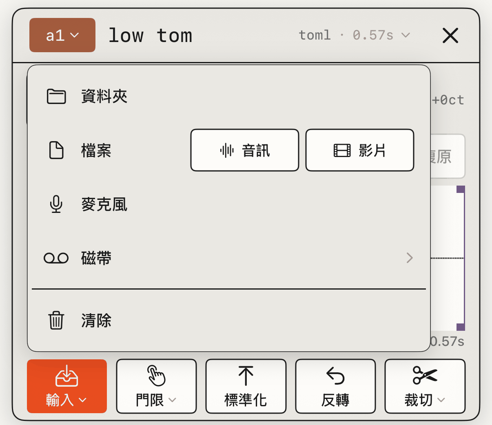Click the film strip icon on 影片
Image resolution: width=492 pixels, height=425 pixels.
click(342, 151)
